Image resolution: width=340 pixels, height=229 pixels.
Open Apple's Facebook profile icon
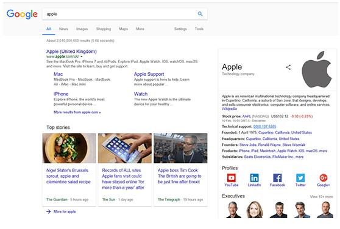tap(277, 178)
